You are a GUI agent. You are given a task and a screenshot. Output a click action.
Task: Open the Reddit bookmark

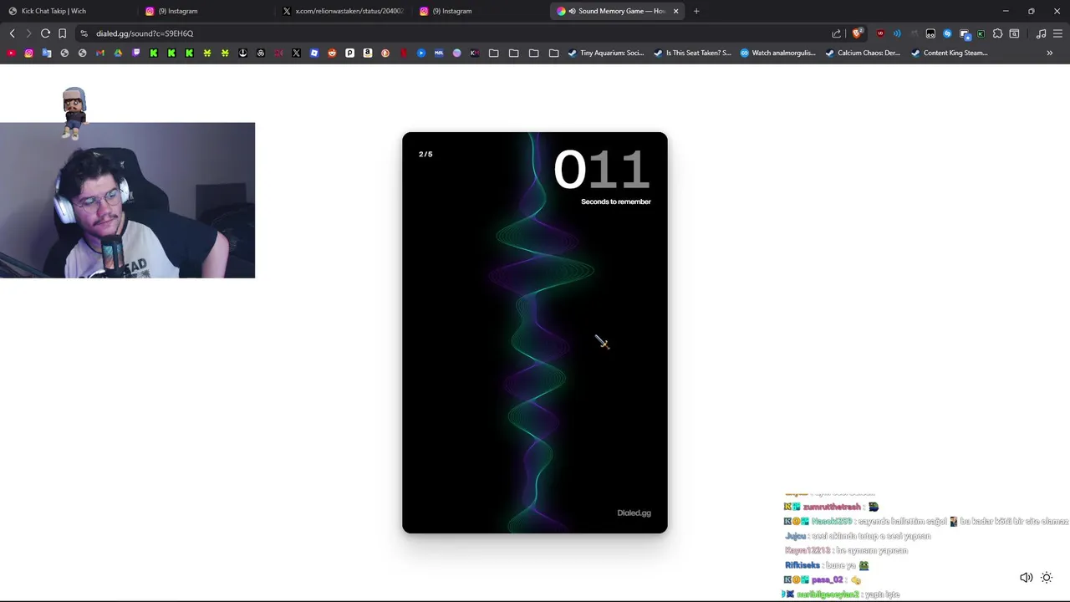332,53
